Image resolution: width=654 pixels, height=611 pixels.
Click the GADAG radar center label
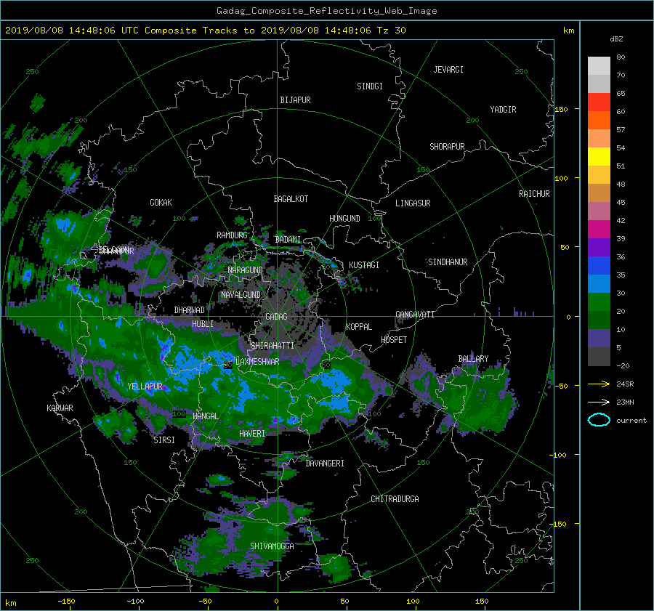pyautogui.click(x=276, y=317)
